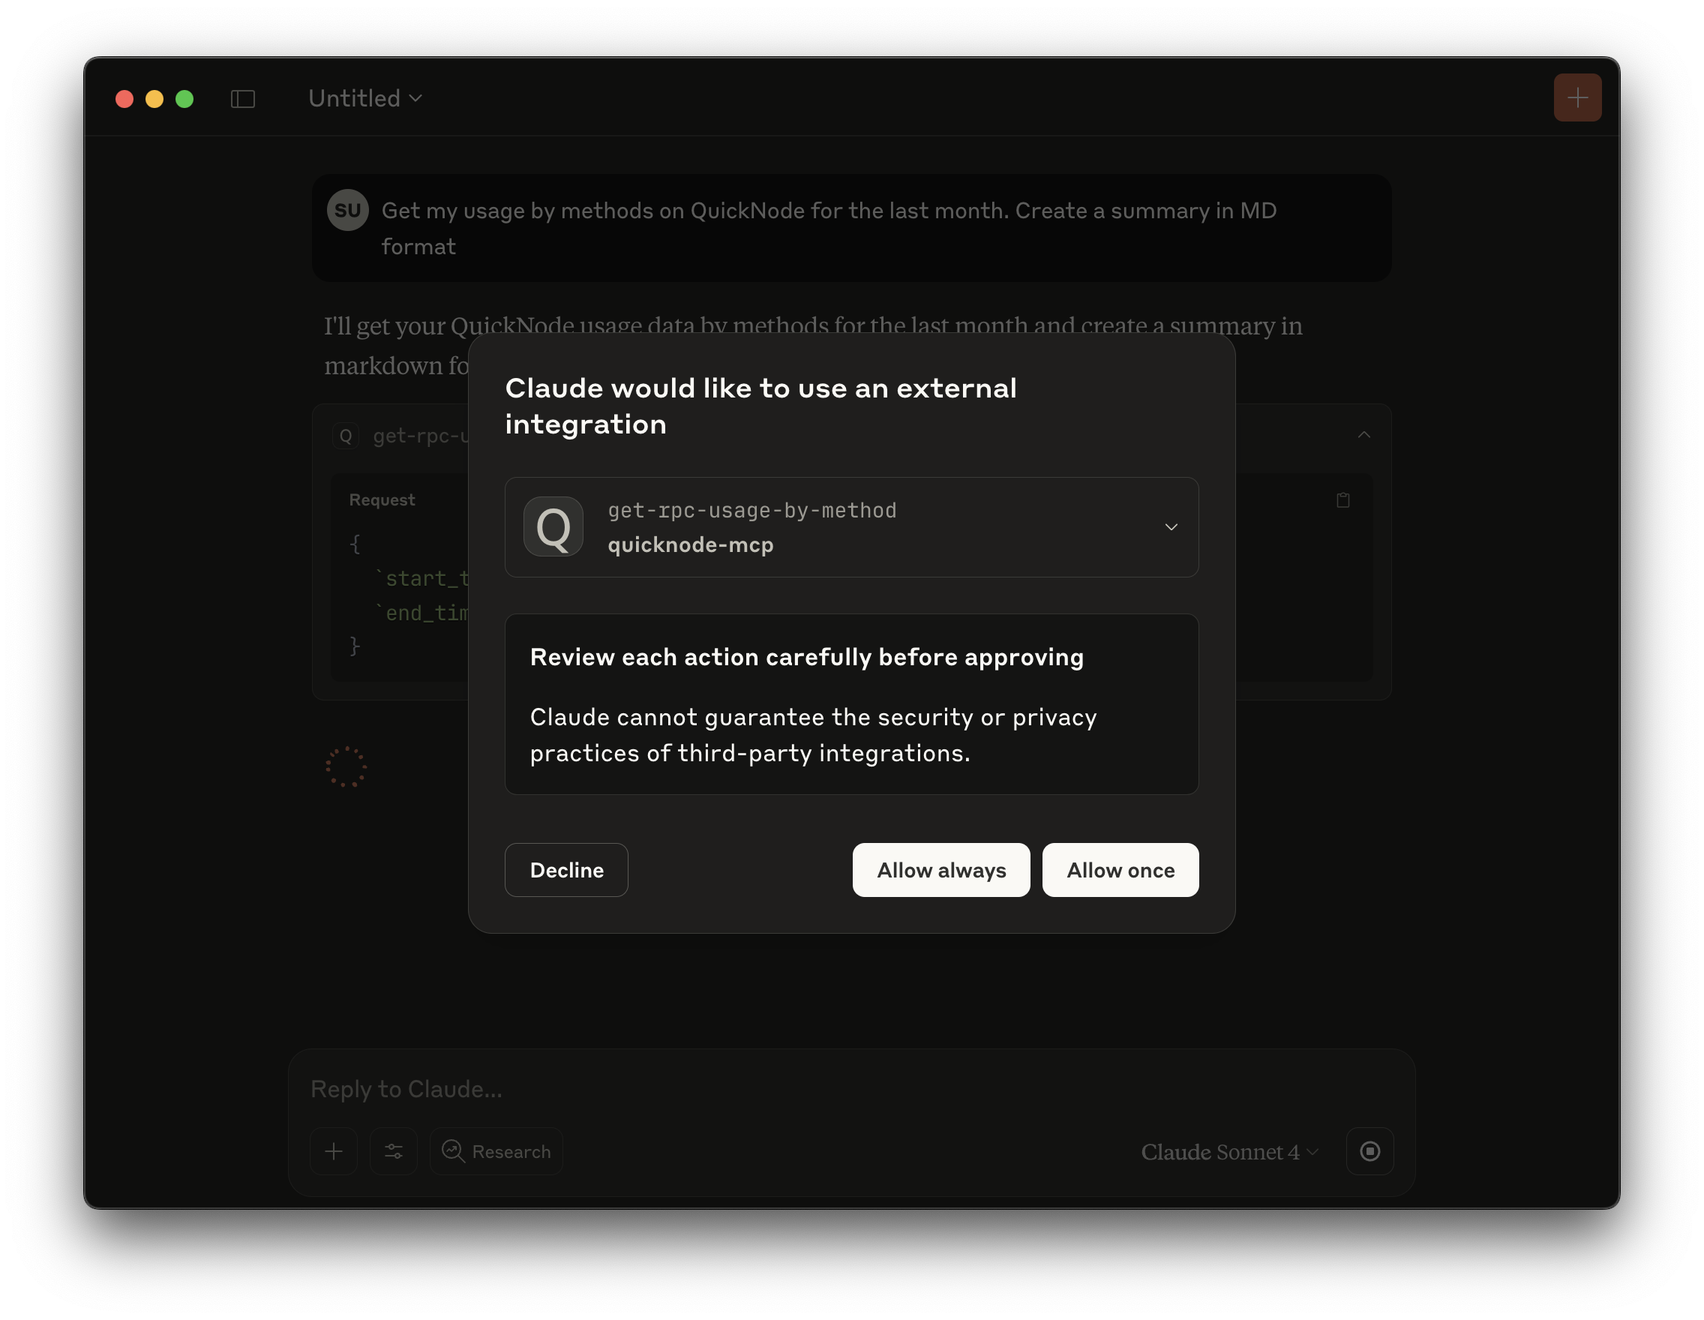Click the get-rpc-usage-by-method tool name in dialog

pos(752,510)
